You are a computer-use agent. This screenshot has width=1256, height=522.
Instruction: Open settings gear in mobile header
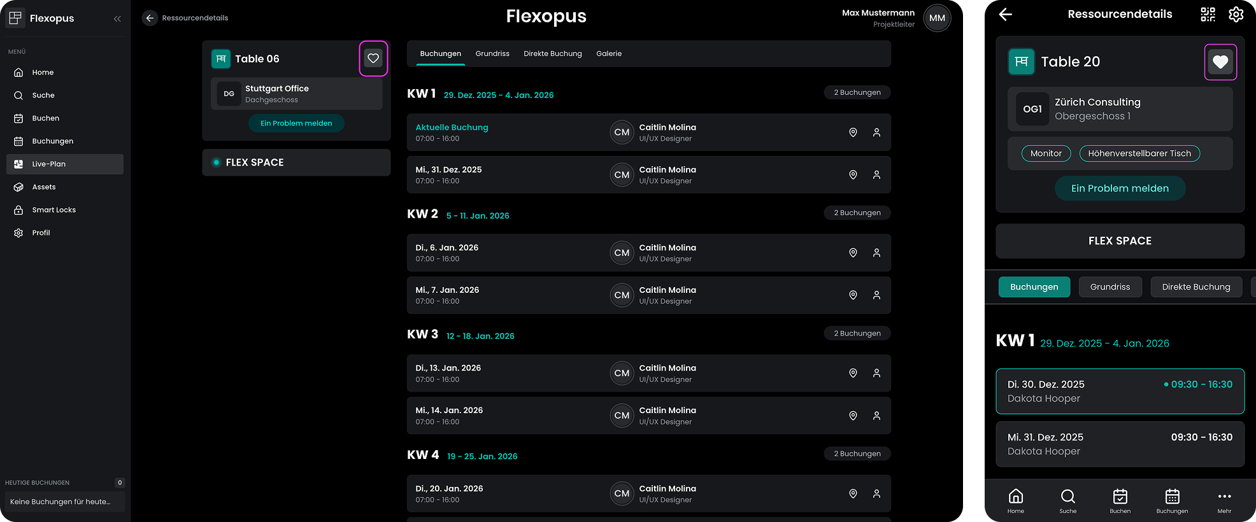pyautogui.click(x=1236, y=15)
